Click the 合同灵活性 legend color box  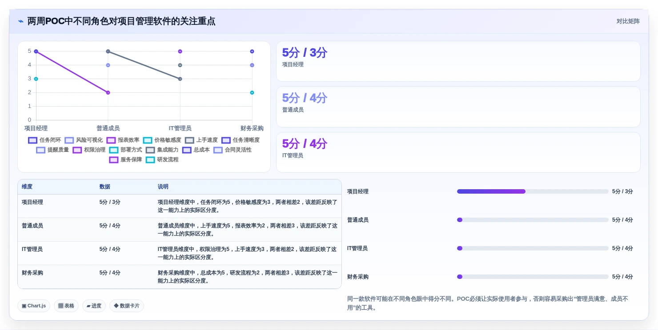(x=218, y=150)
